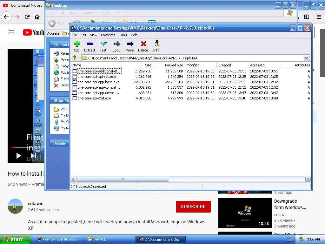Open the 7-Zip Tools menu
The height and width of the screenshot is (244, 325).
[123, 35]
